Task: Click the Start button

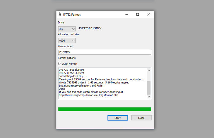Action: [x=118, y=118]
